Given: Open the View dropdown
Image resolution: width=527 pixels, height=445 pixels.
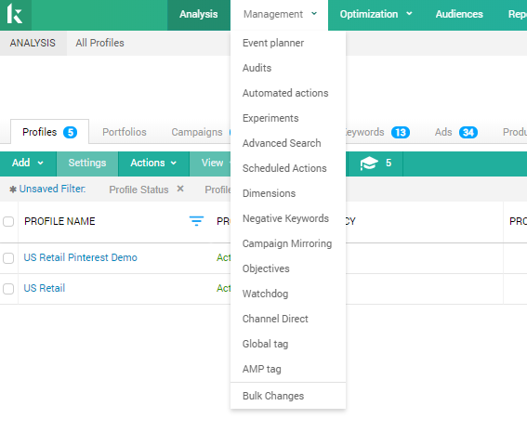Looking at the screenshot, I should click(x=212, y=163).
